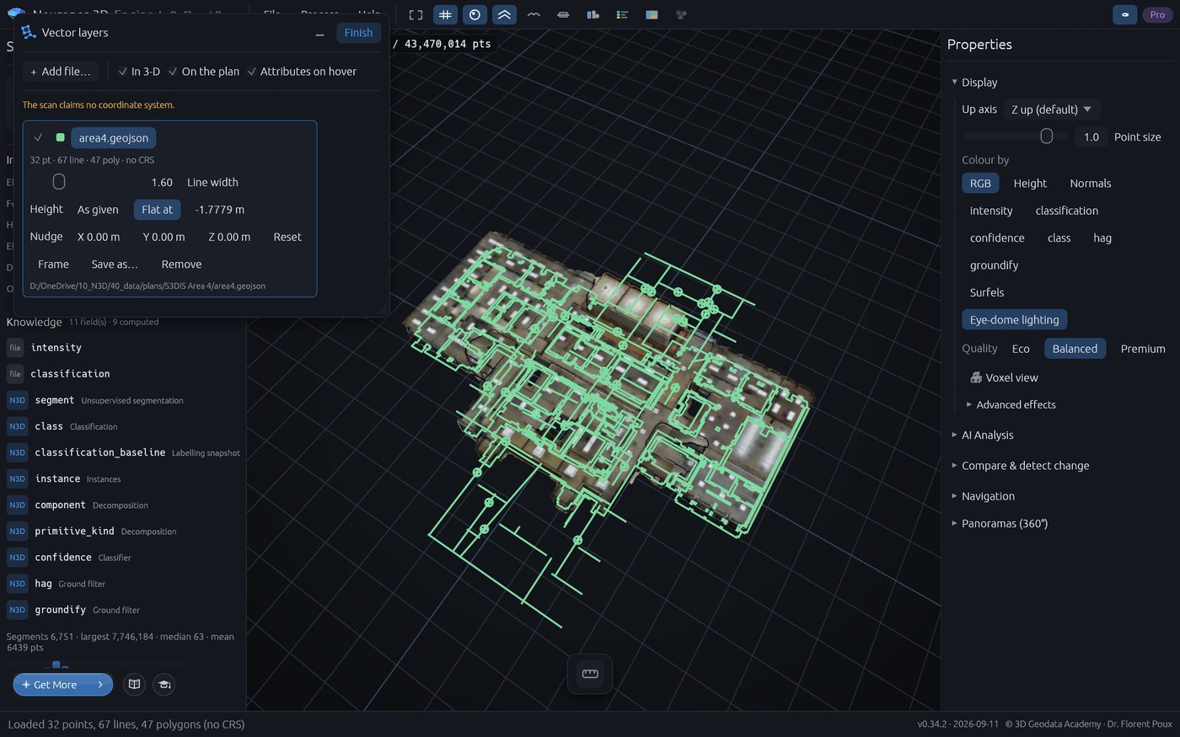Colour by Height

[x=1030, y=184]
